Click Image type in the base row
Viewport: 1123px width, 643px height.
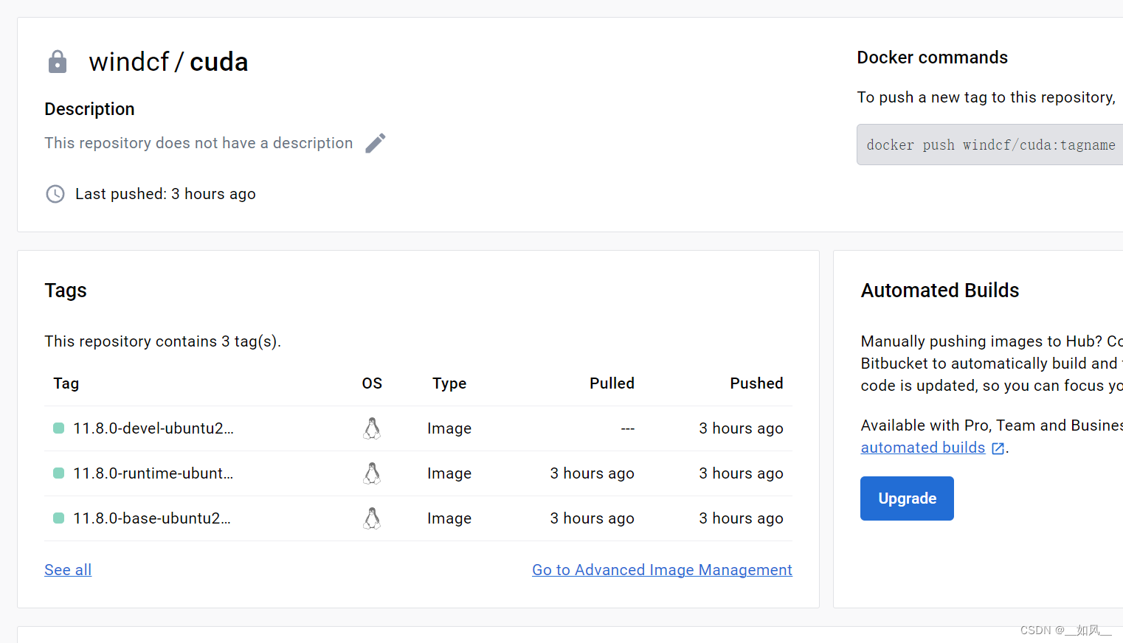449,518
